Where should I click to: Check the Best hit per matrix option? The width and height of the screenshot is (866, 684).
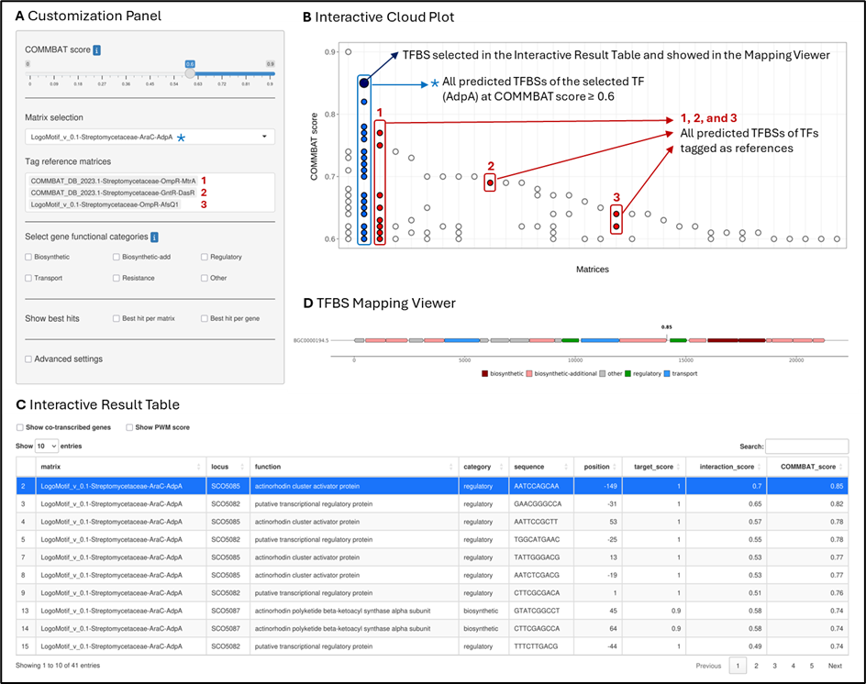click(x=116, y=318)
